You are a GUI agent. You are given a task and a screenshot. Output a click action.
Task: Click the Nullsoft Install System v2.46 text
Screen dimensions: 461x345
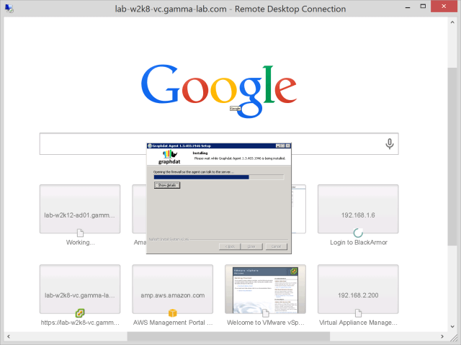169,239
